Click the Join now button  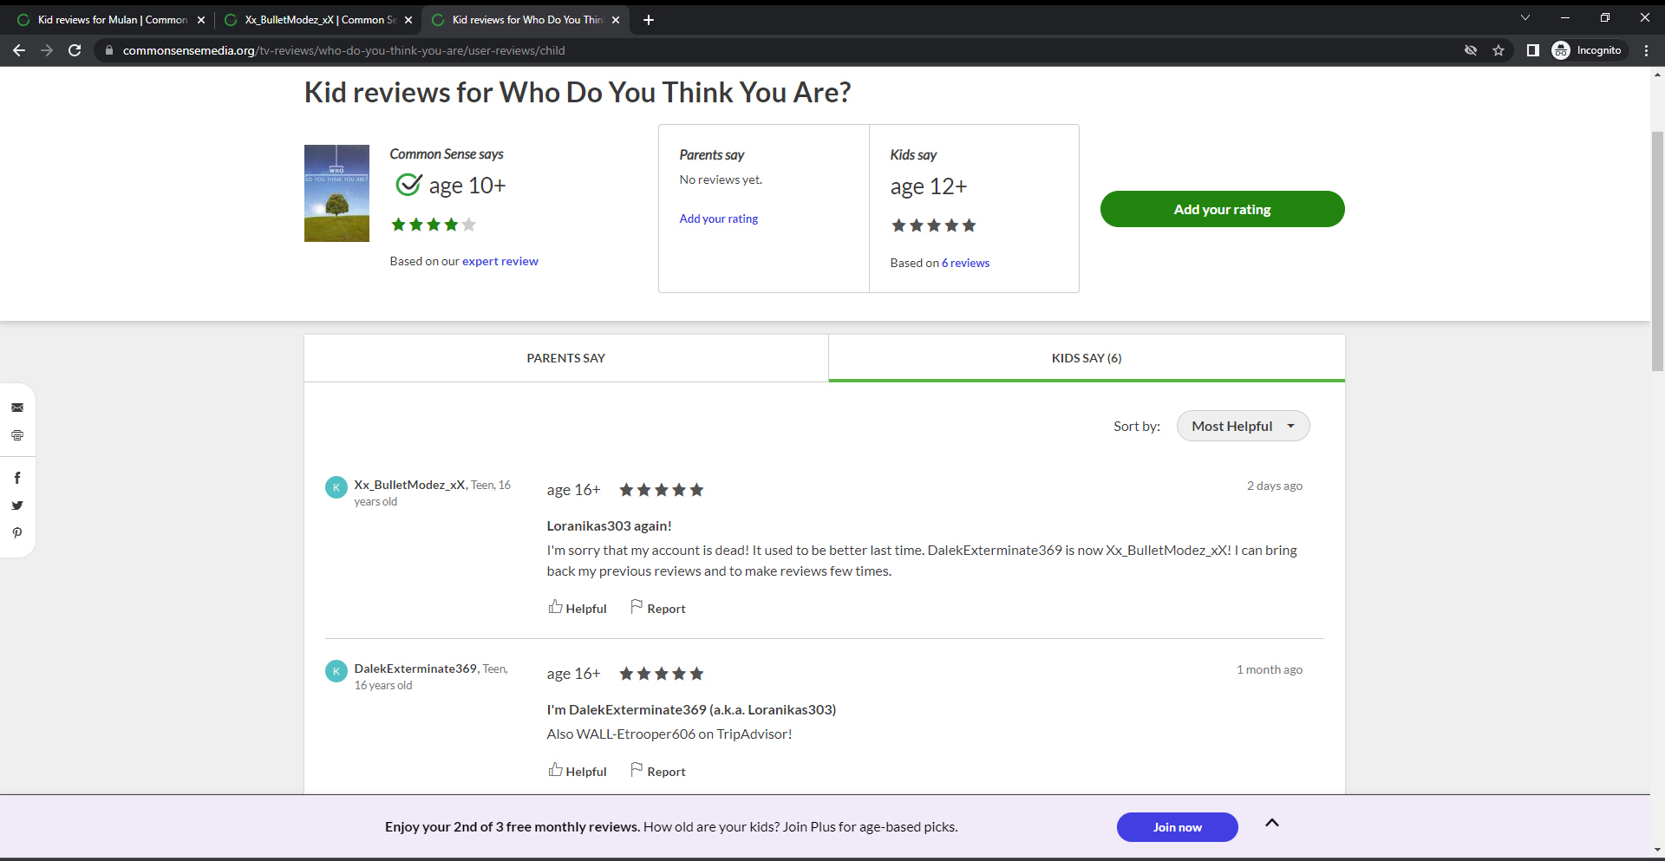coord(1177,827)
